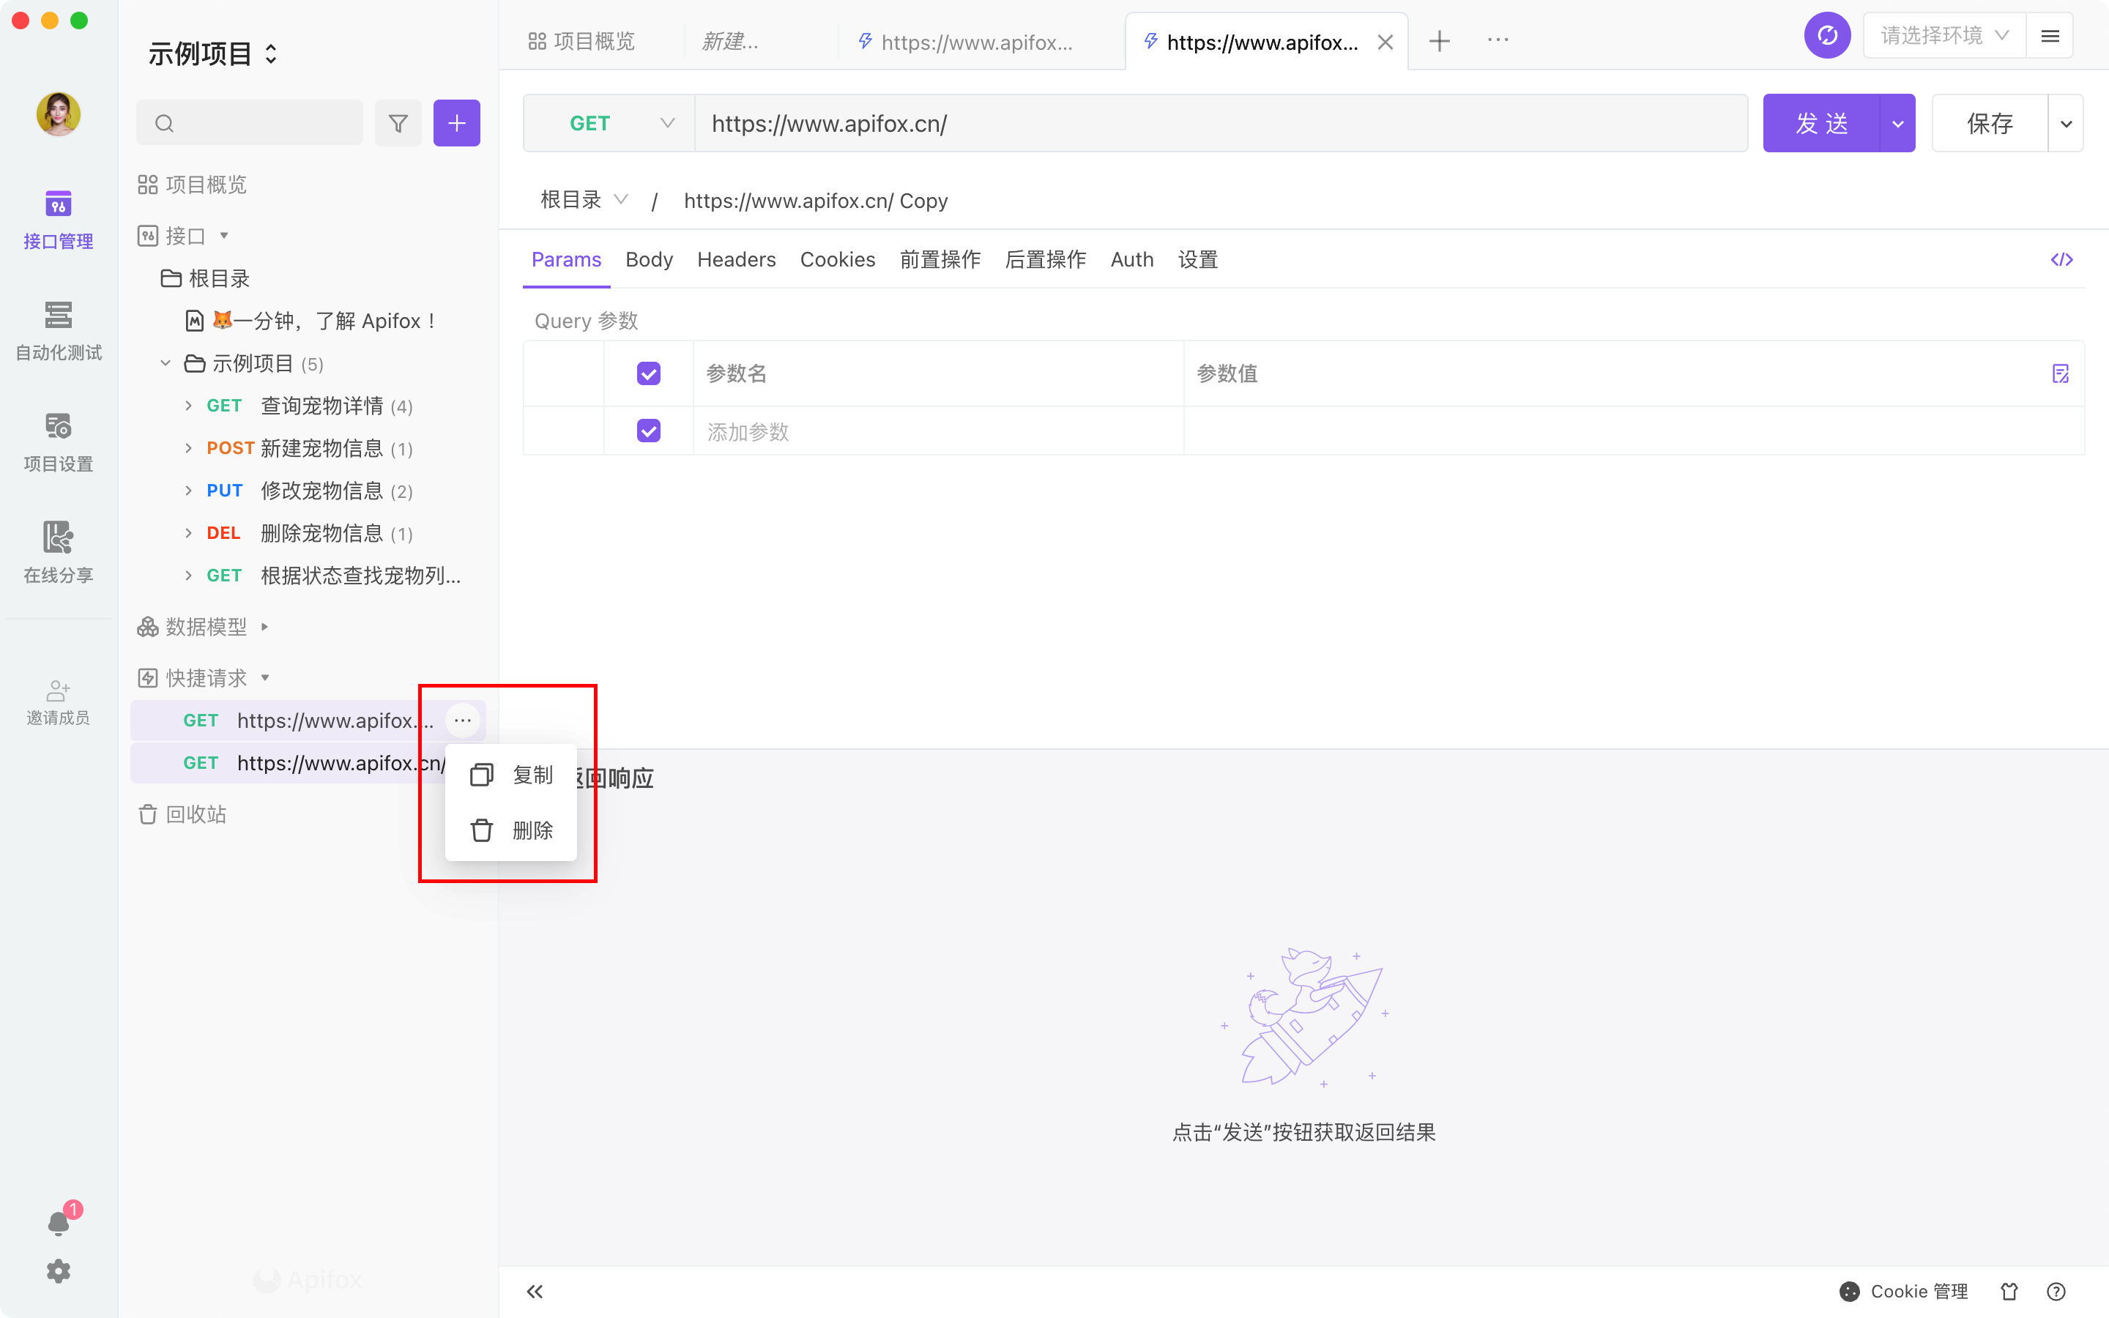Toggle the checkbox in 添加参数 row
The height and width of the screenshot is (1318, 2109).
[x=648, y=431]
